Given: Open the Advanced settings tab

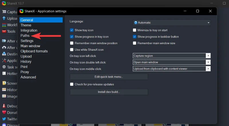Looking at the screenshot, I should pyautogui.click(x=28, y=77).
